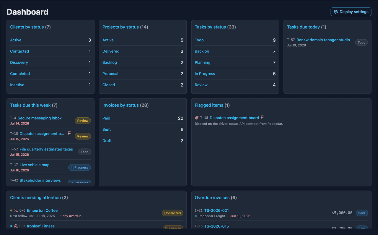Open client Ironleaf Fitness
The height and width of the screenshot is (235, 378).
(x=41, y=226)
